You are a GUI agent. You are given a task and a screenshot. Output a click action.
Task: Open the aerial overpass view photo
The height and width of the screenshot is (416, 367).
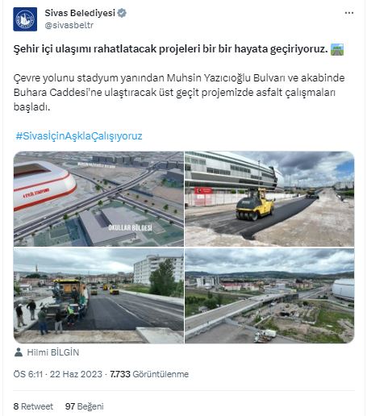click(269, 296)
